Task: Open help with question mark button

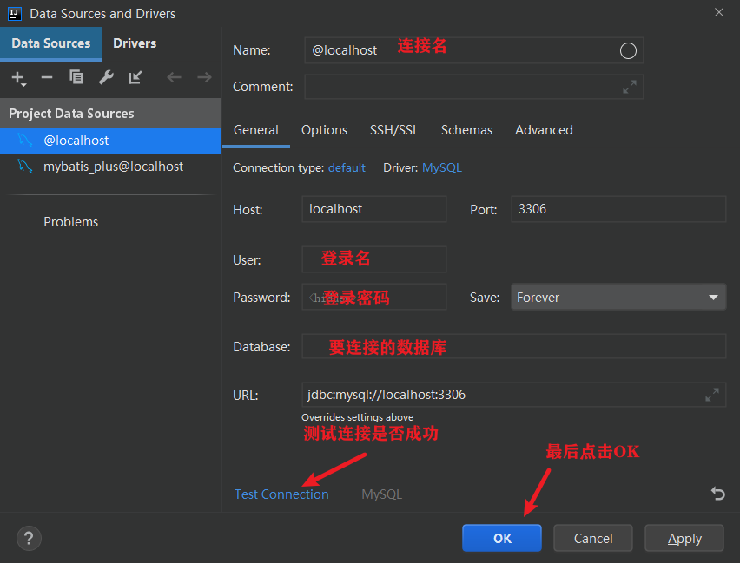Action: tap(29, 538)
